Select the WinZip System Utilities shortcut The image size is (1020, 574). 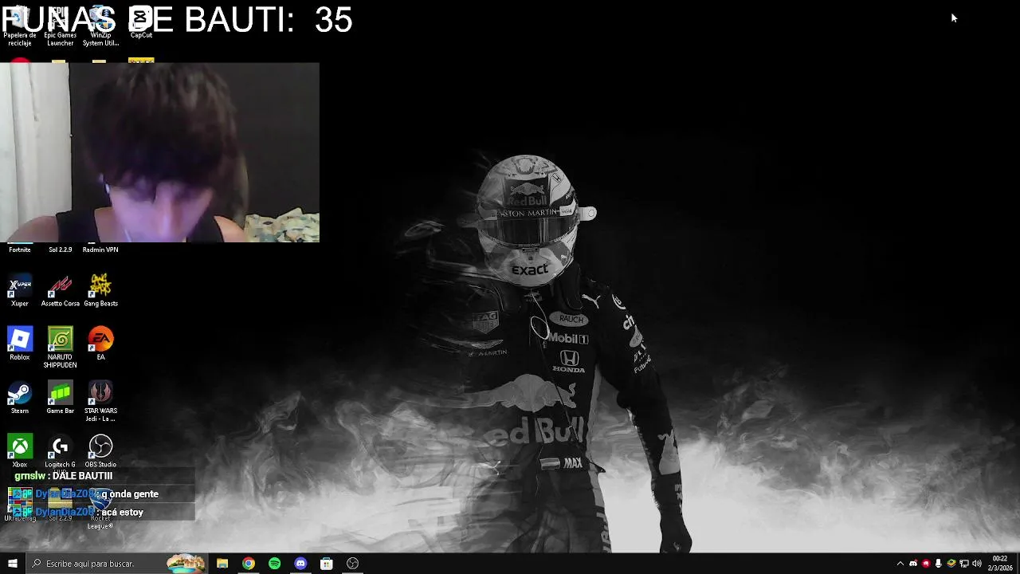(x=100, y=26)
